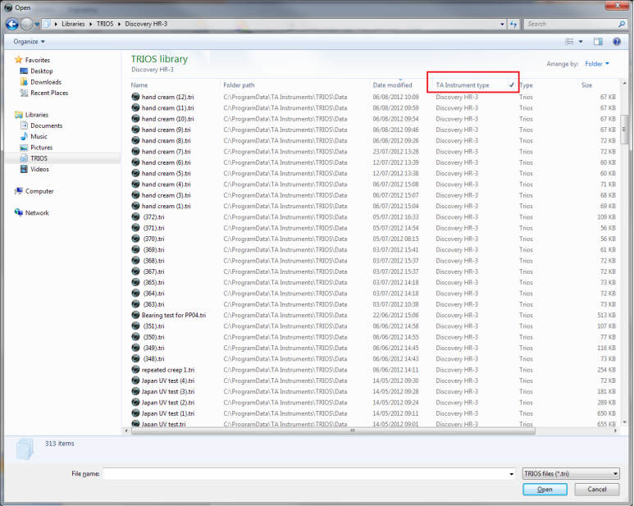The image size is (634, 506).
Task: Click the TA Instrument type column header
Action: 463,85
